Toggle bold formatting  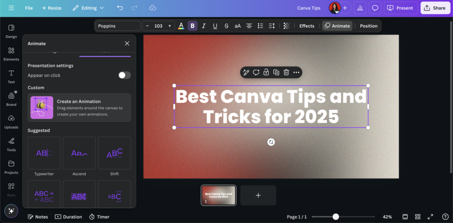192,26
